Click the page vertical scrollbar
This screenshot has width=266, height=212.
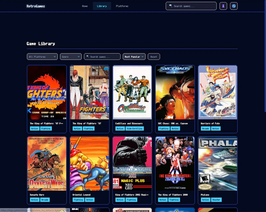click(x=265, y=56)
